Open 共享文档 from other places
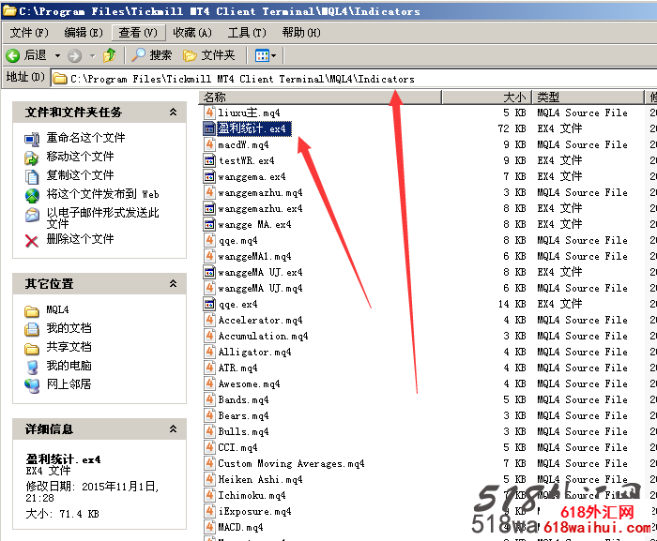The height and width of the screenshot is (541, 657). (69, 347)
